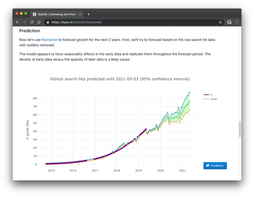Click the padlock site security icon

(x=48, y=22)
